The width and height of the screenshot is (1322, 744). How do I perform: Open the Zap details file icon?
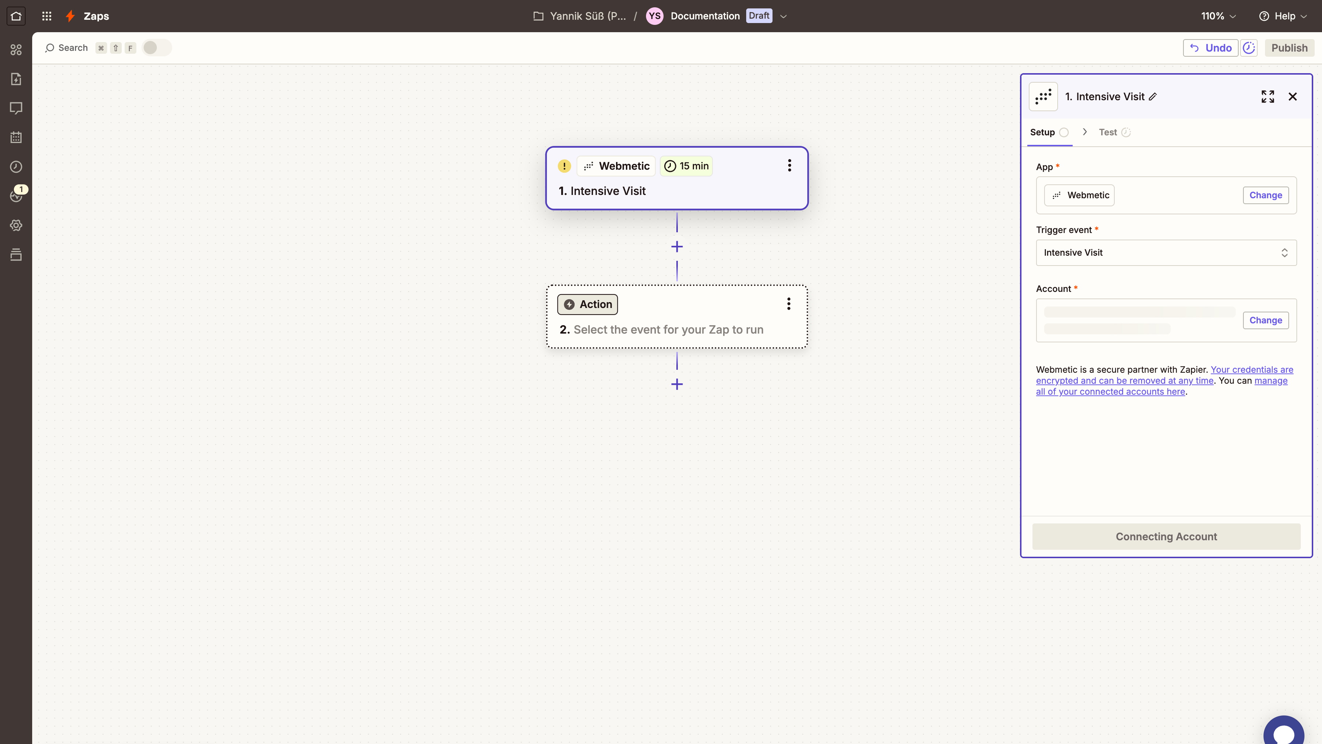pyautogui.click(x=16, y=79)
